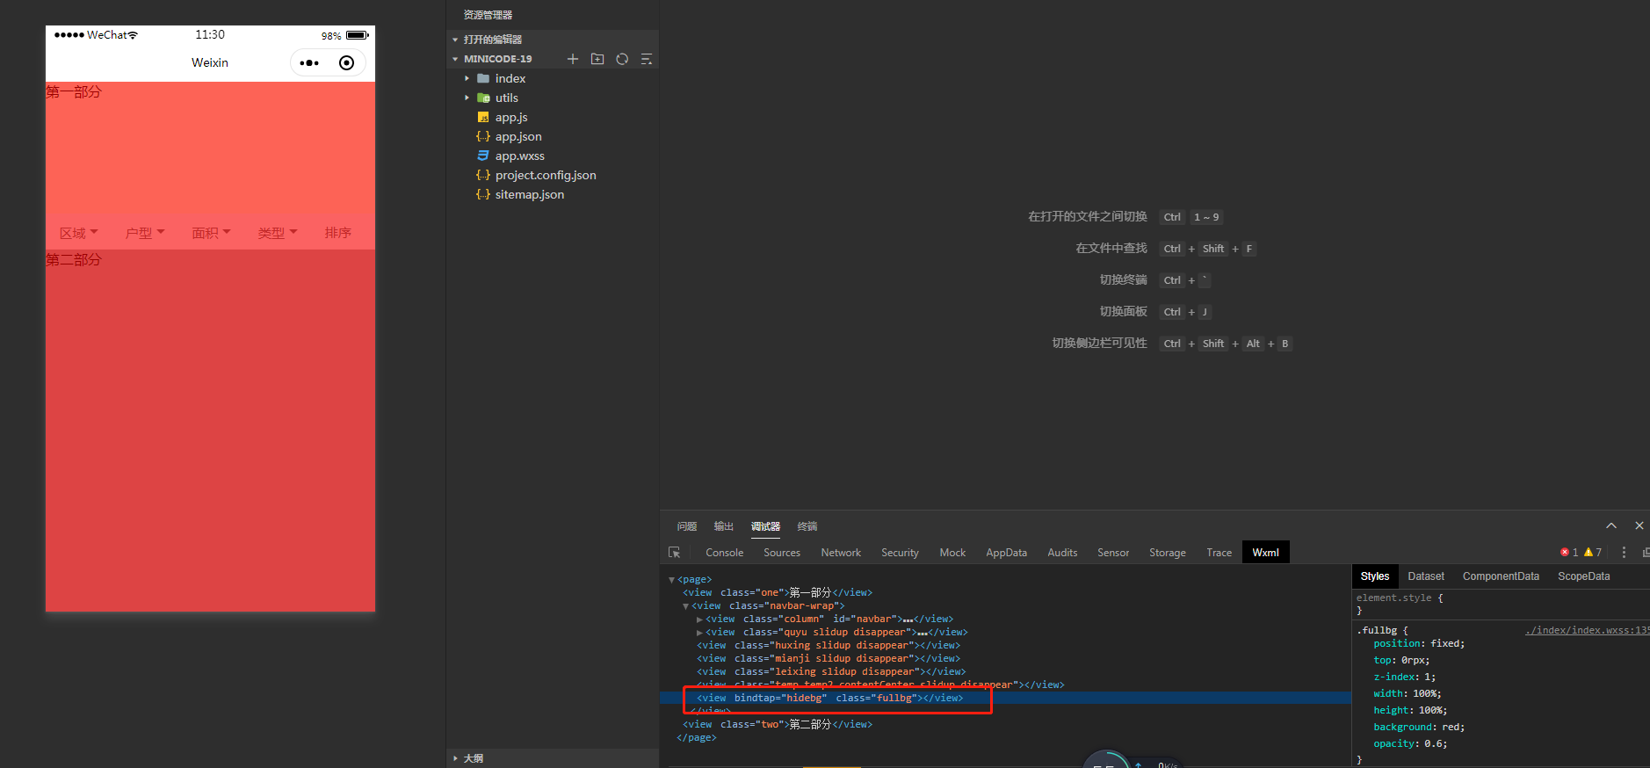Switch to the 终端 panel tab
Viewport: 1650px width, 768px height.
point(807,526)
